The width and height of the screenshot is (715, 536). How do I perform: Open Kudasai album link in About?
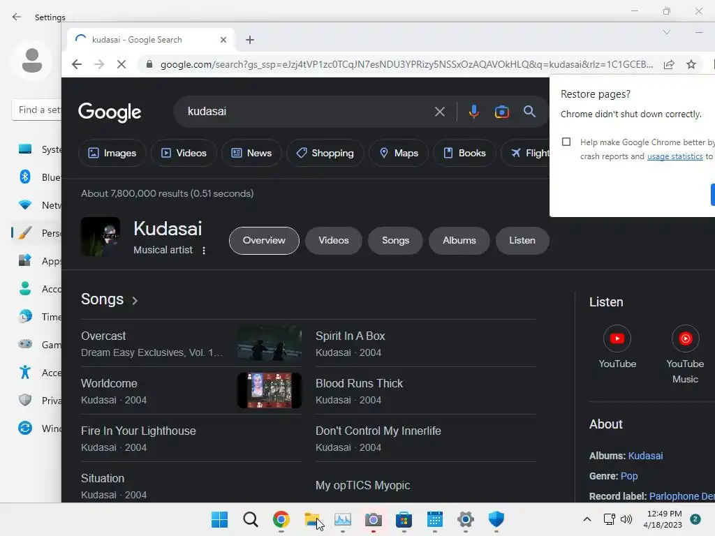(645, 456)
